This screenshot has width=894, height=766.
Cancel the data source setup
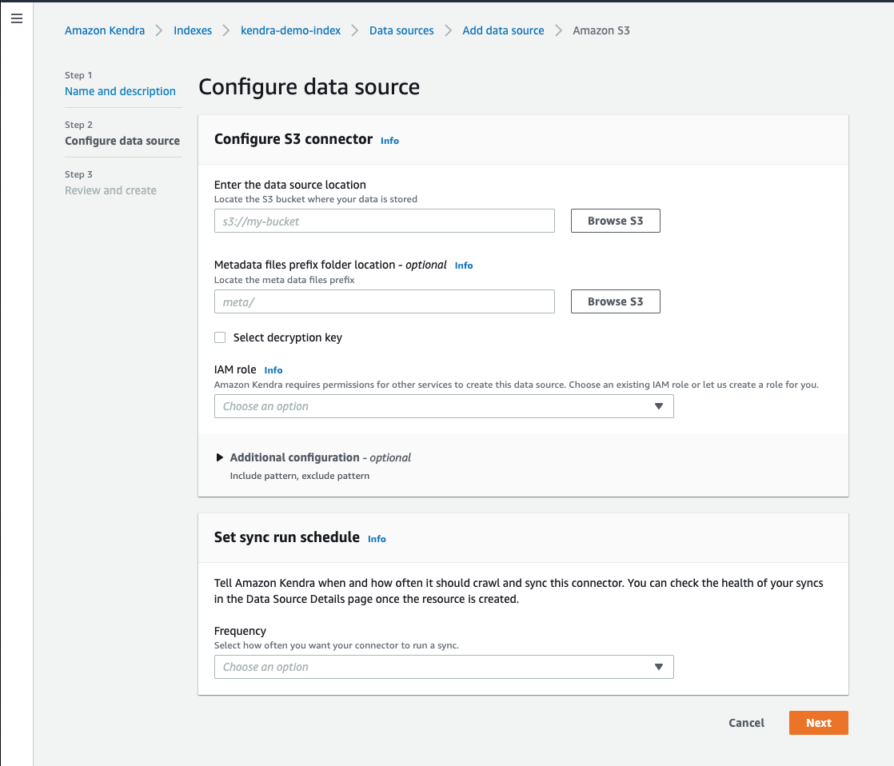(x=746, y=723)
